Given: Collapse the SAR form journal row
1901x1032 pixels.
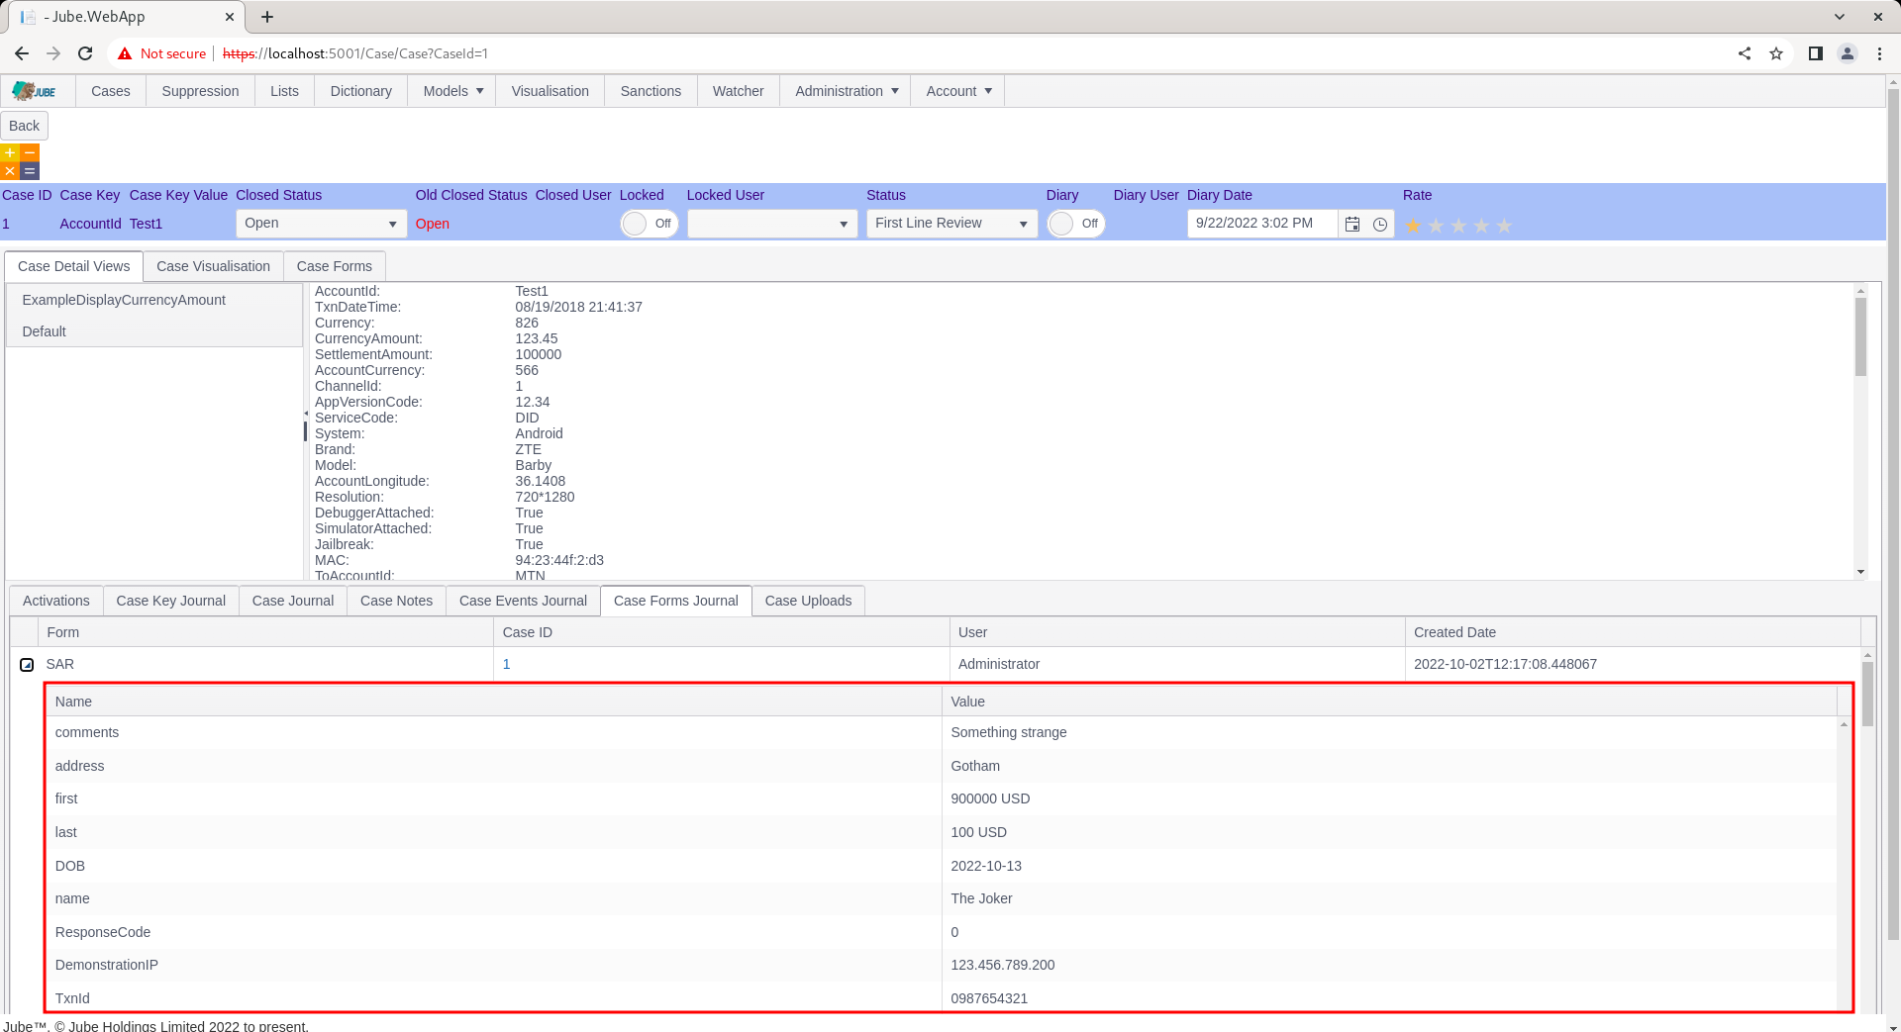Looking at the screenshot, I should [x=27, y=665].
